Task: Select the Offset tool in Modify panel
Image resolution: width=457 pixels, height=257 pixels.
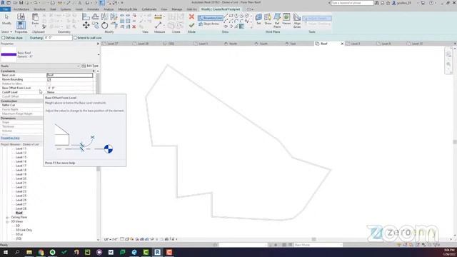Action: 95,16
